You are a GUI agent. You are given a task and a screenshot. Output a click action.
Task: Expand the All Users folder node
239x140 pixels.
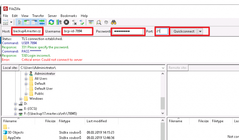26,79
